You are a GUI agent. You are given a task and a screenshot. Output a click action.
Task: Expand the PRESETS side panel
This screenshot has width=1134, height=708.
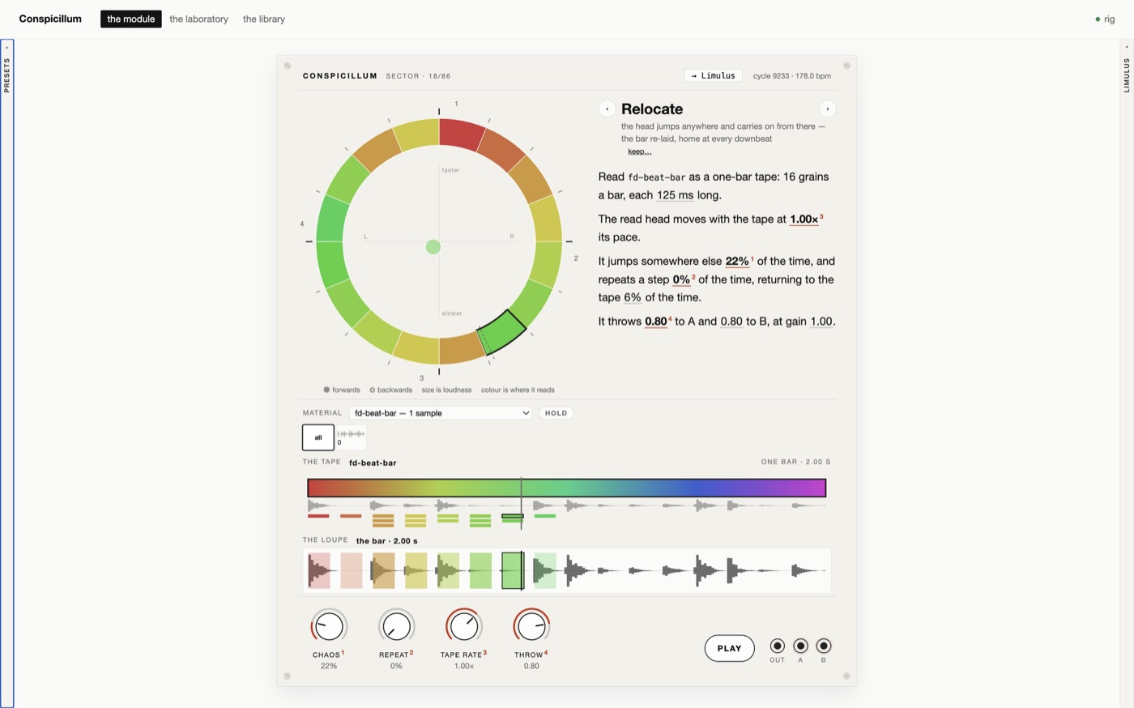coord(6,373)
